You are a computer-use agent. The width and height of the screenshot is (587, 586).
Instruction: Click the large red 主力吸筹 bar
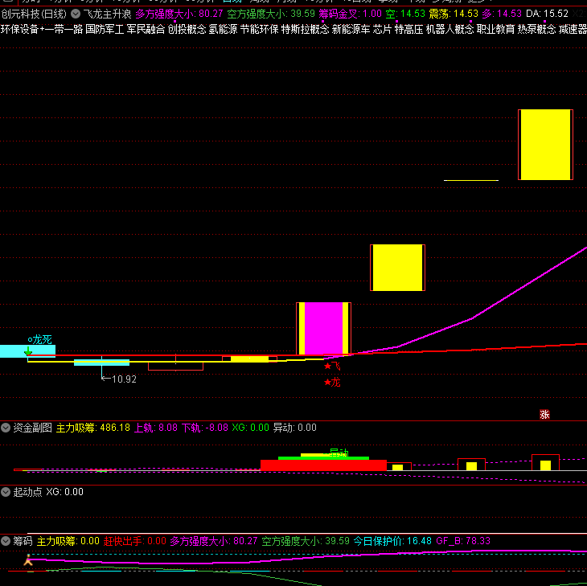(x=323, y=465)
